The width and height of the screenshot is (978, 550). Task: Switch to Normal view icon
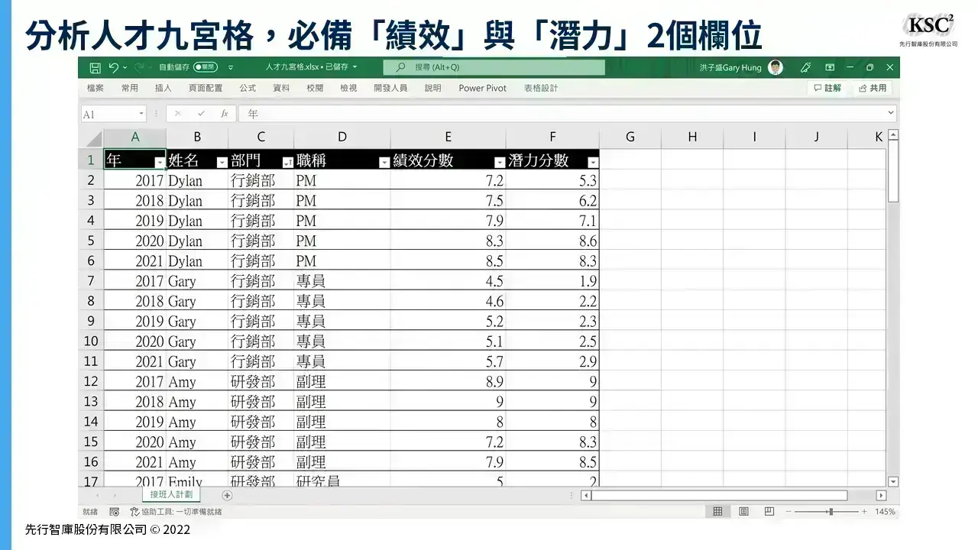pyautogui.click(x=717, y=511)
